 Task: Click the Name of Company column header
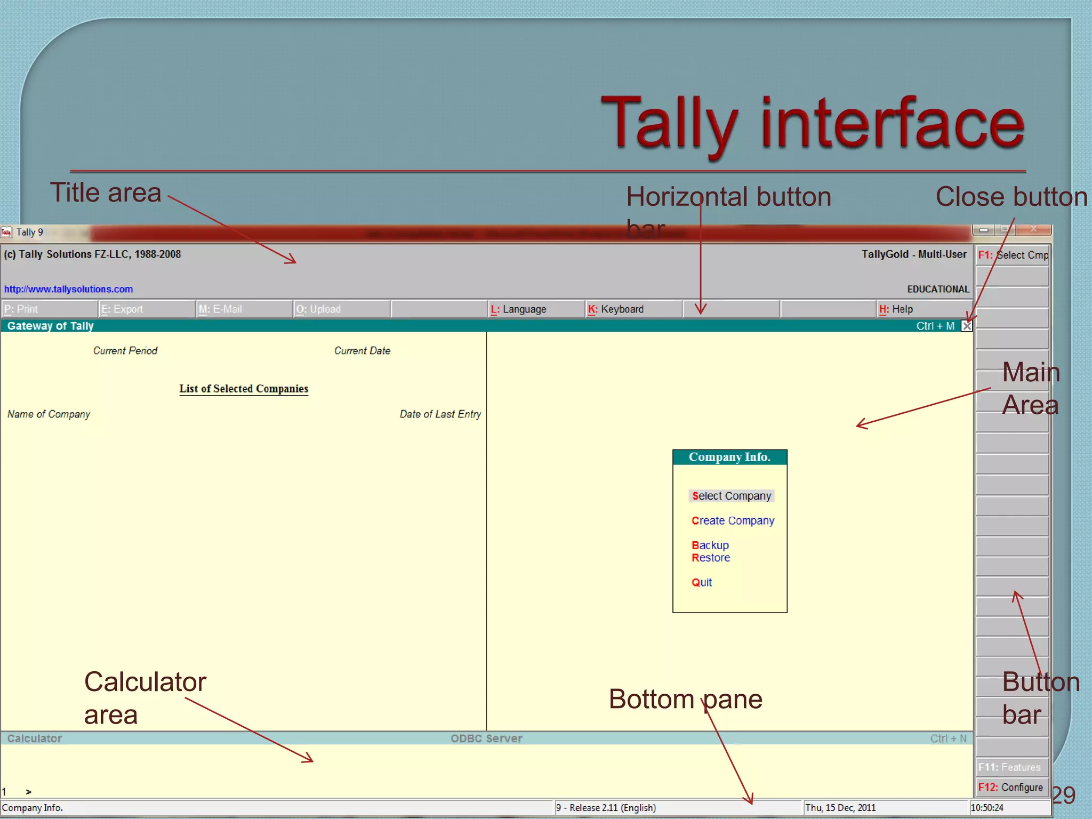tap(49, 414)
